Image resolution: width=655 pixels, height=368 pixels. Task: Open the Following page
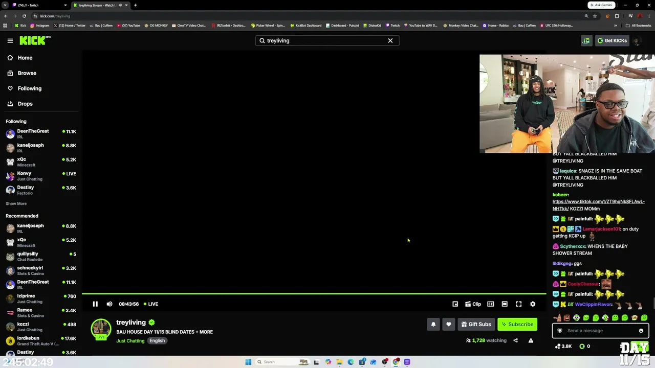(29, 88)
